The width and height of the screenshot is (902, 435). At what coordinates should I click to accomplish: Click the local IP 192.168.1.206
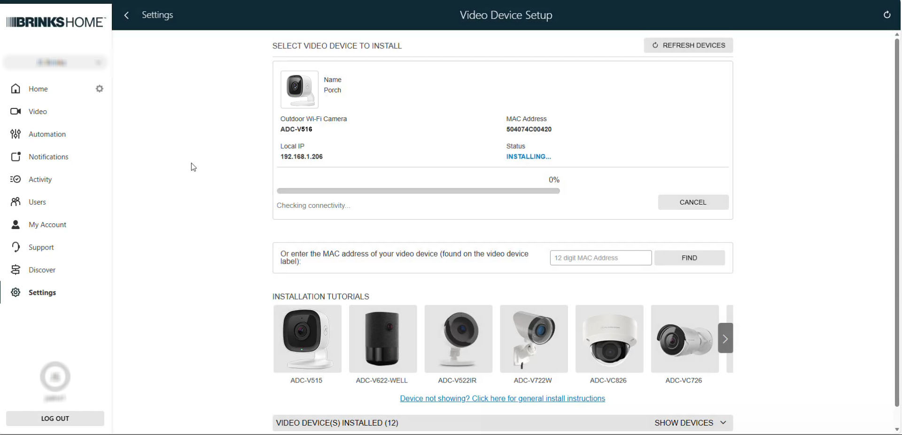[302, 157]
